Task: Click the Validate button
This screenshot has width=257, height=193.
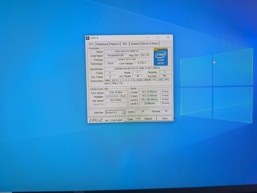Action: point(148,119)
